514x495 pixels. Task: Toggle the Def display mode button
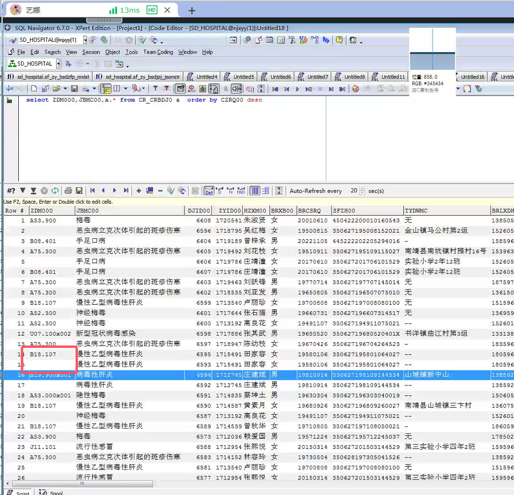(209, 190)
